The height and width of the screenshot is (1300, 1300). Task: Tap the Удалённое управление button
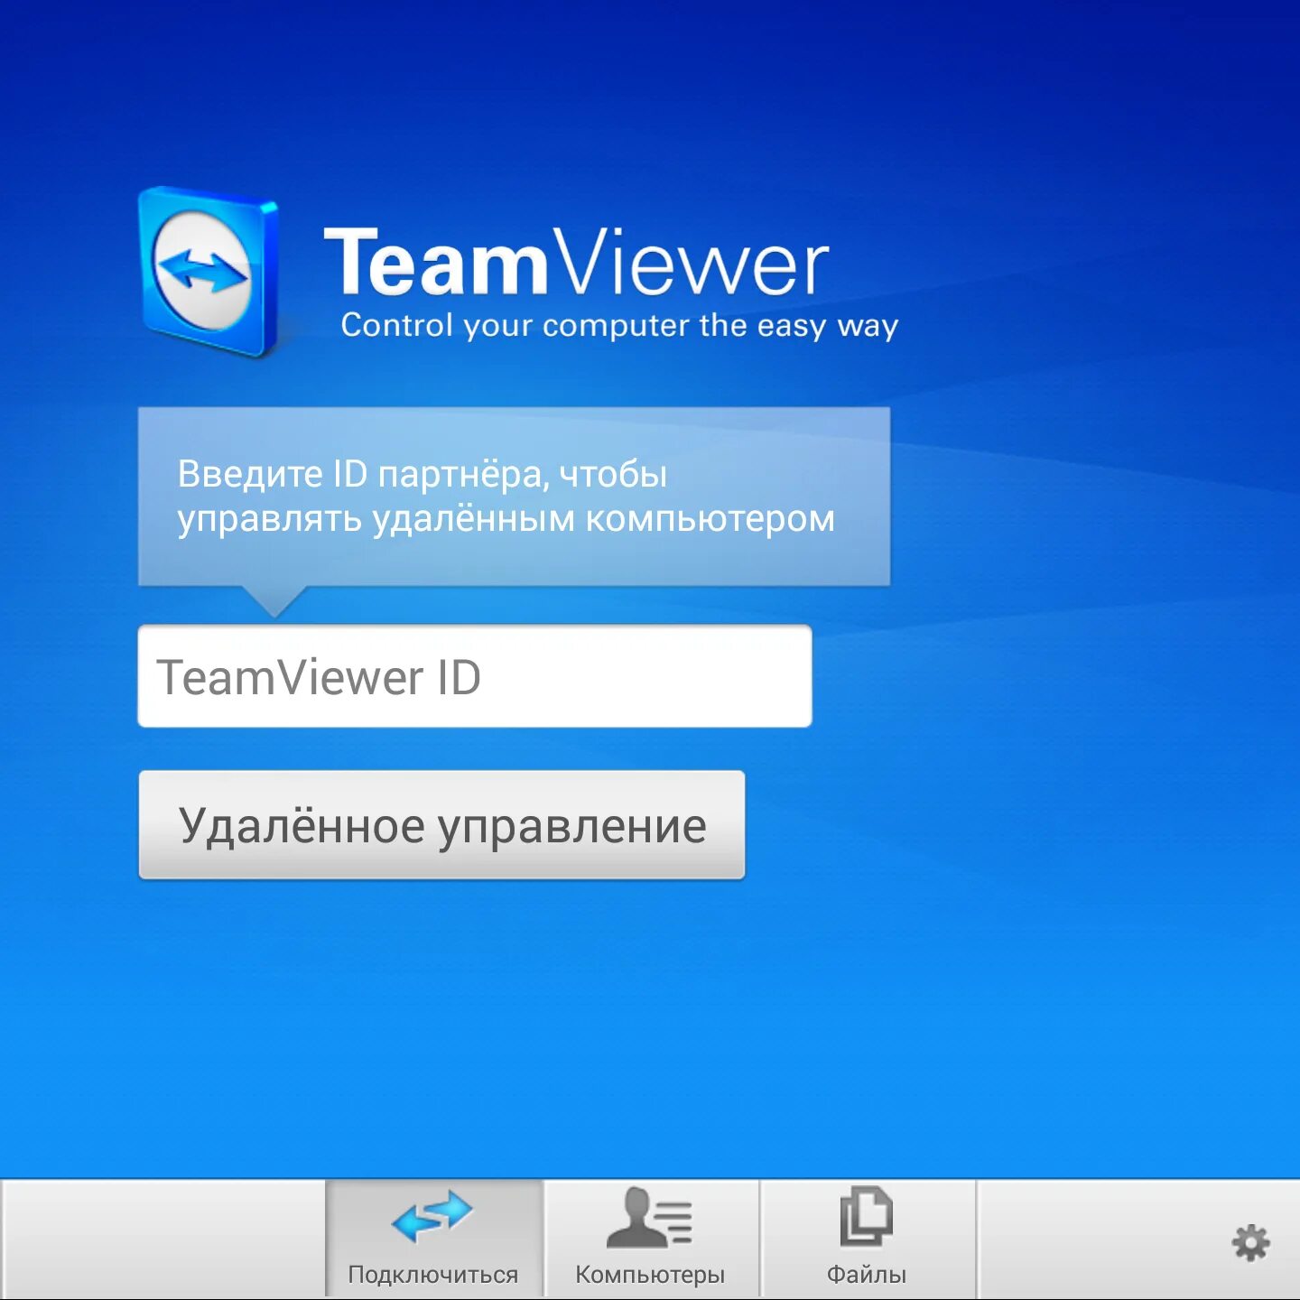click(x=441, y=825)
